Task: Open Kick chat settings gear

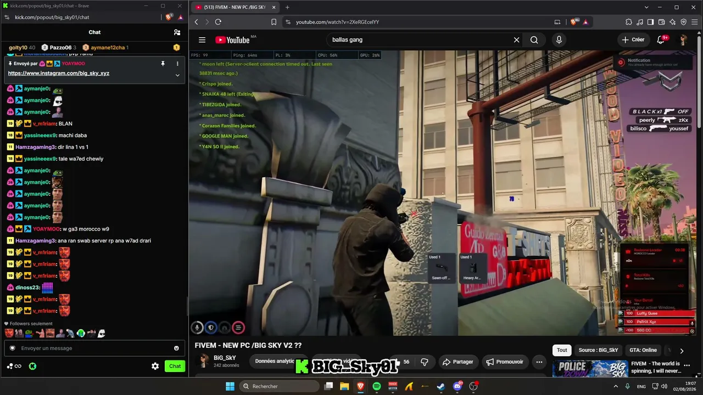Action: 155,366
